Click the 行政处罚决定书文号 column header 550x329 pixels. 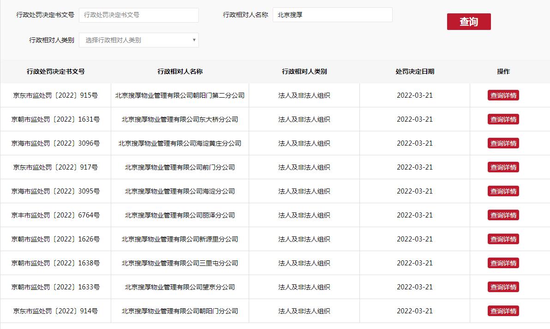click(55, 71)
